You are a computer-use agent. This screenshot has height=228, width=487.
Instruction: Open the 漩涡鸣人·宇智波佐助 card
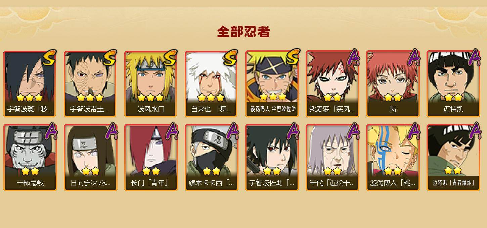click(x=272, y=84)
